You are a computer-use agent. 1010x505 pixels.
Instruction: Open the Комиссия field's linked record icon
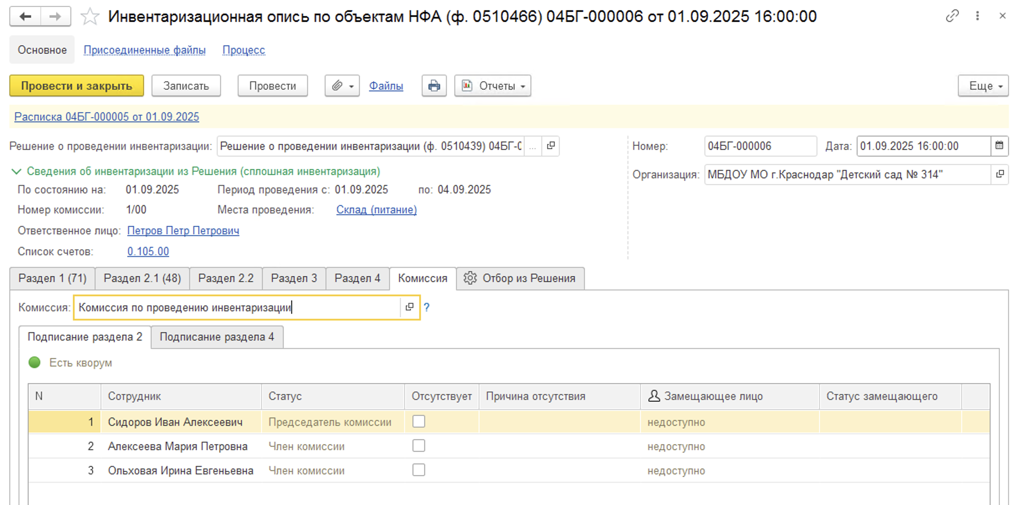[410, 307]
